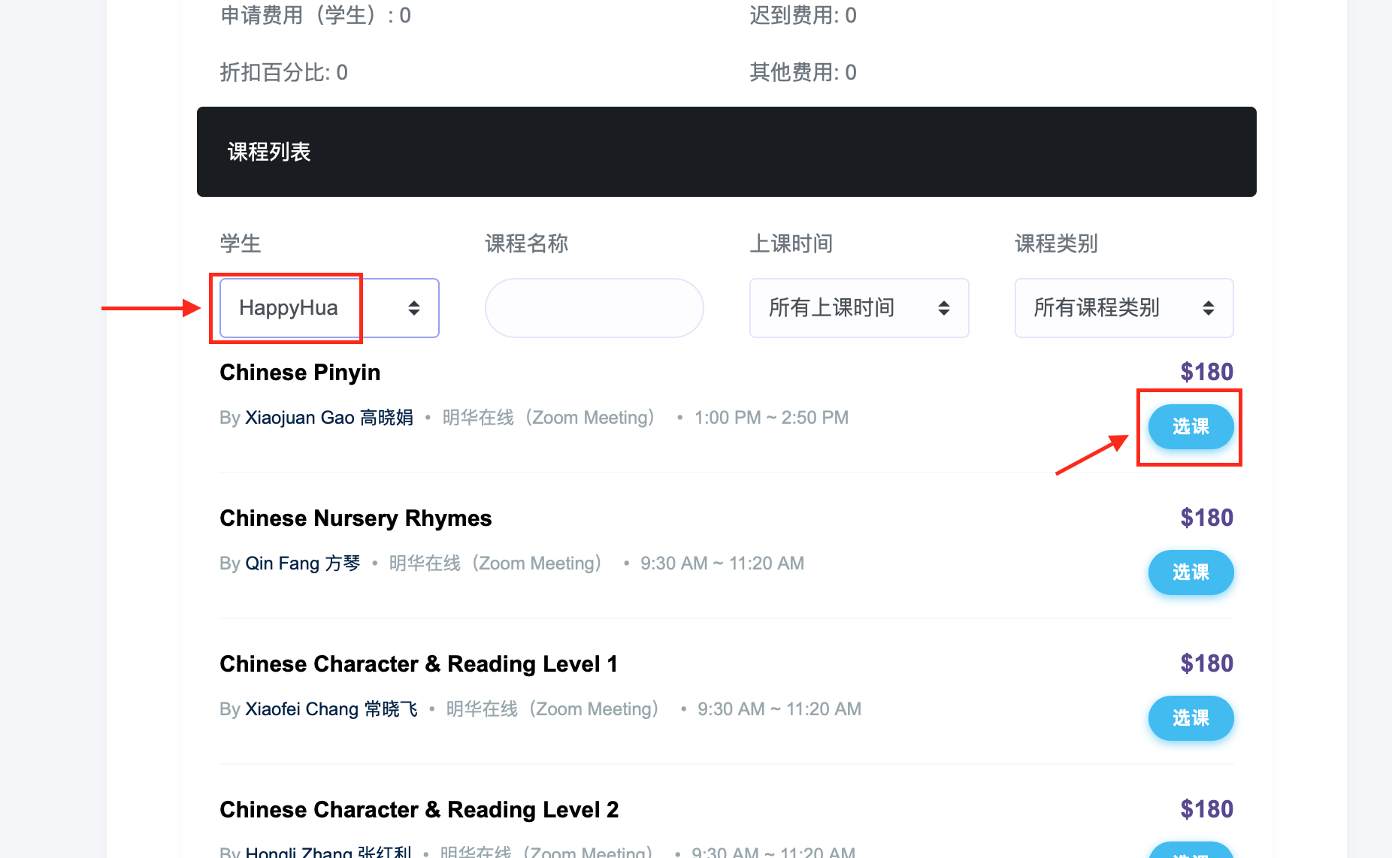Click the 课程类别 filter label
Image resolution: width=1392 pixels, height=858 pixels.
pos(1057,243)
